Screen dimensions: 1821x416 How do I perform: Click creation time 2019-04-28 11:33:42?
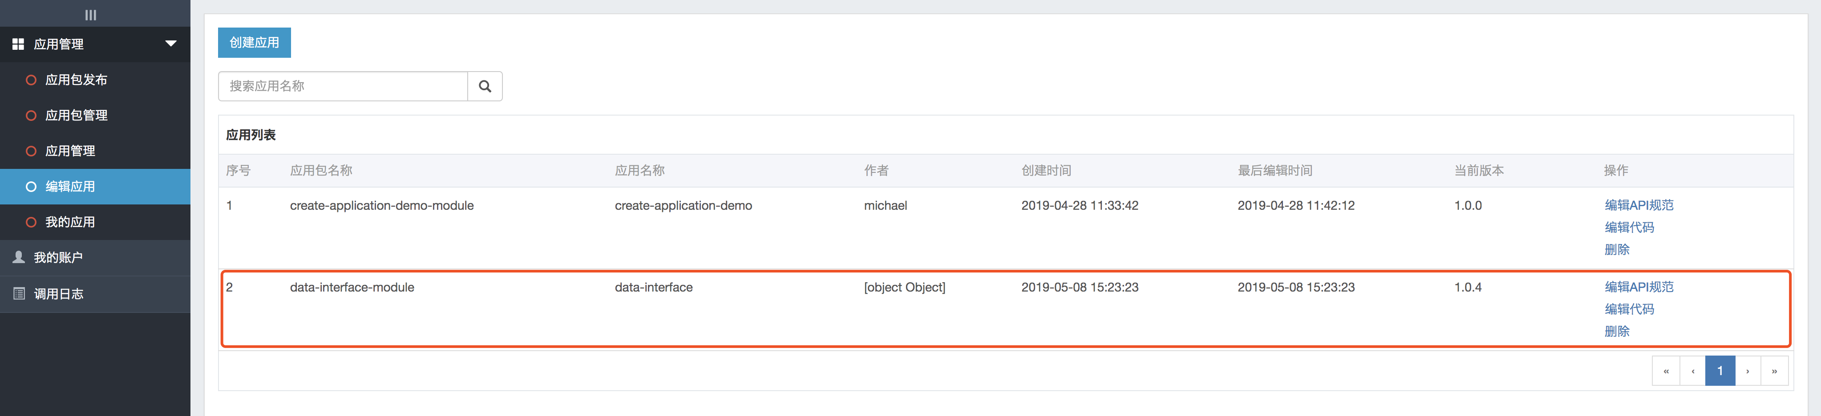tap(1080, 205)
